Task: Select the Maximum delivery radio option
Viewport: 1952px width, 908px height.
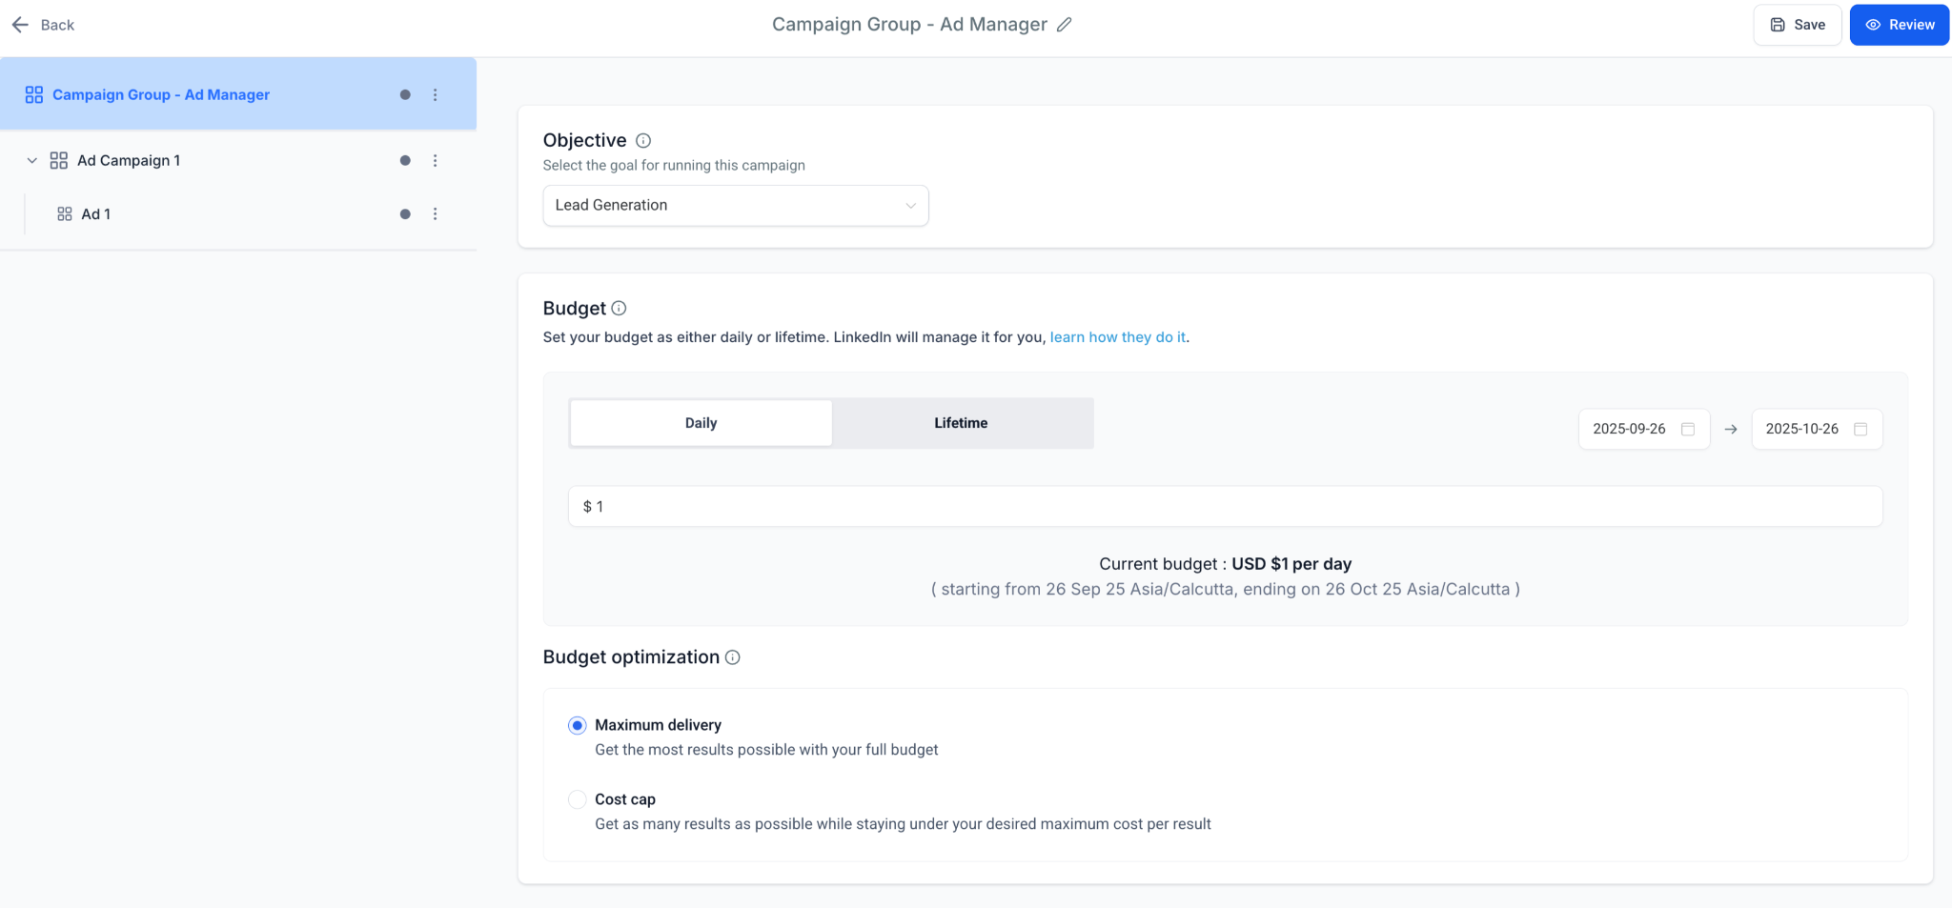Action: (578, 726)
